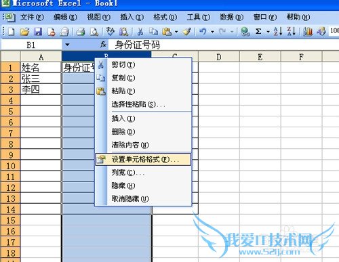Click cell containing 李四
Screen dimensions: 339x262
(x=41, y=89)
